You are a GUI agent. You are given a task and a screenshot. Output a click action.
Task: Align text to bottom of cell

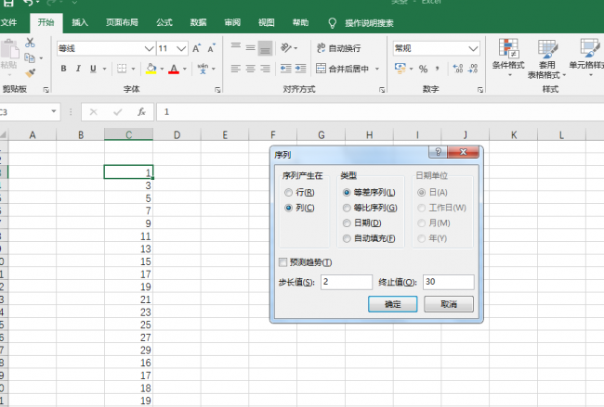[x=265, y=48]
